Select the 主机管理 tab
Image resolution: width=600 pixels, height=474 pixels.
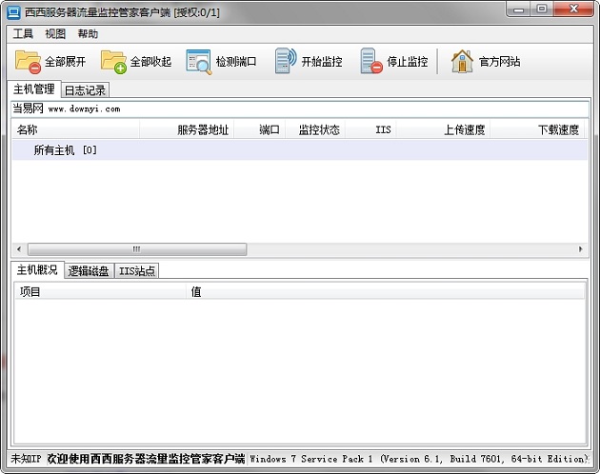34,89
